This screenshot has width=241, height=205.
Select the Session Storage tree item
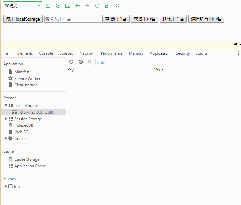coord(28,119)
